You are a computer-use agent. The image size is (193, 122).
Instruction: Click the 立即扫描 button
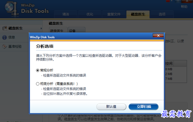click(x=144, y=106)
